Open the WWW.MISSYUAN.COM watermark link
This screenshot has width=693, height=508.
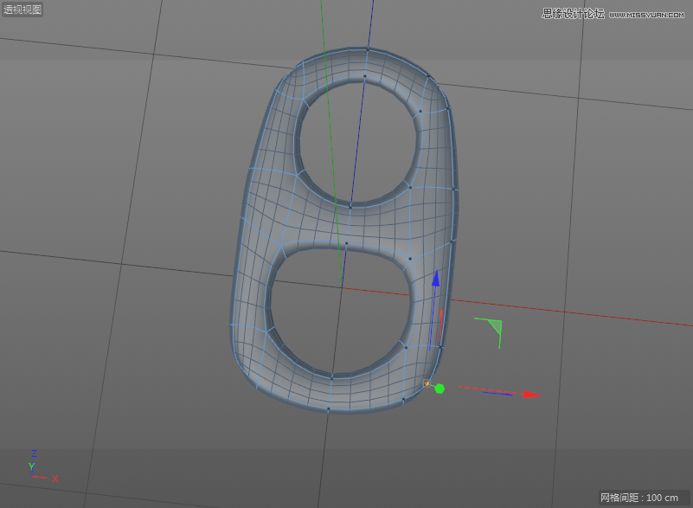point(645,12)
